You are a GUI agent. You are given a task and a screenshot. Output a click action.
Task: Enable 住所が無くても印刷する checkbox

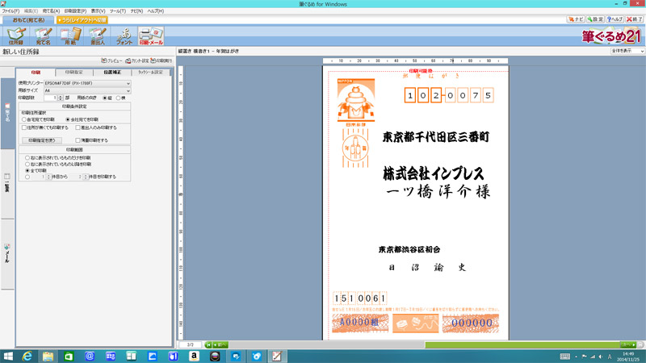pyautogui.click(x=23, y=127)
